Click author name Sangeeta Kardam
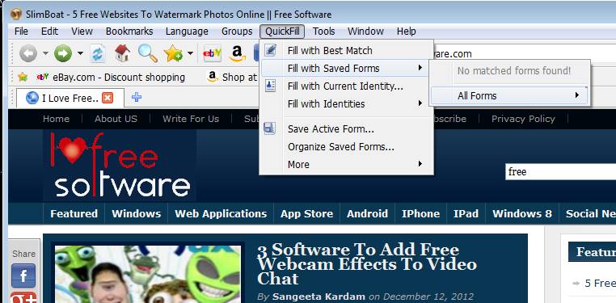Viewport: 616px width, 303px height. tap(319, 297)
